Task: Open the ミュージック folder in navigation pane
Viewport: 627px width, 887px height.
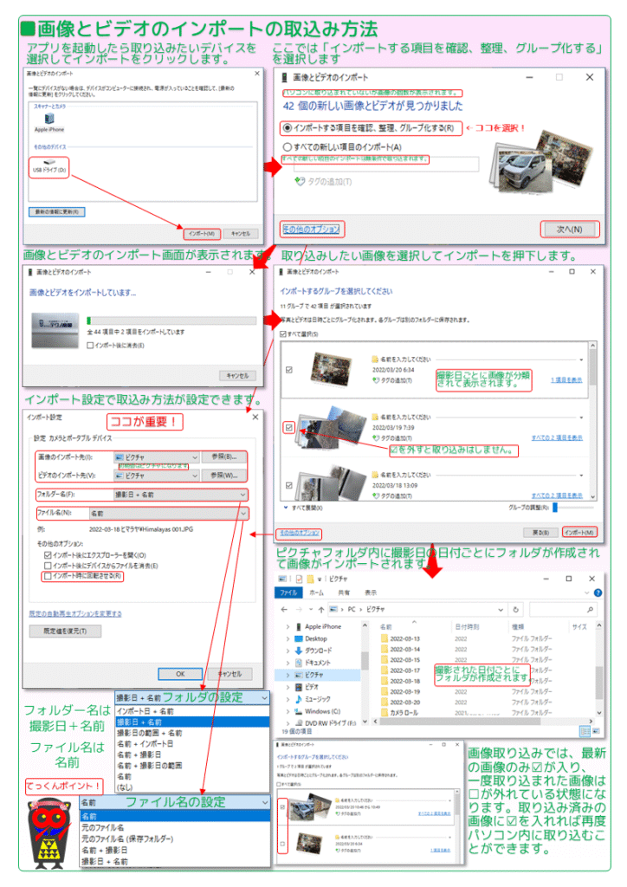Action: (317, 698)
